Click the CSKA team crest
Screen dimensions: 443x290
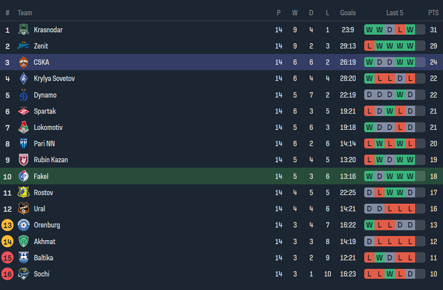pyautogui.click(x=23, y=62)
